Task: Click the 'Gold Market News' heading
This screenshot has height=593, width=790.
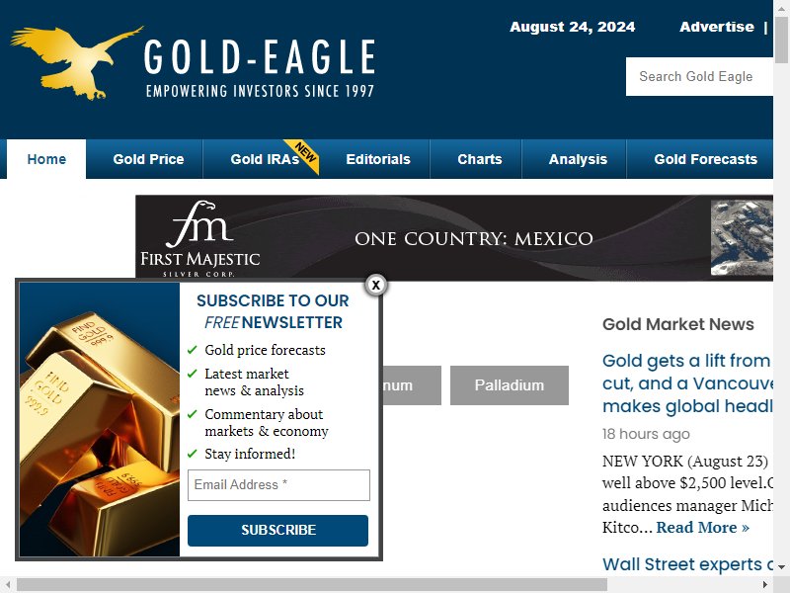Action: (678, 324)
